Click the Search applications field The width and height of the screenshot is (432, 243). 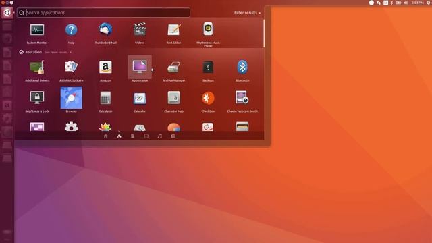tap(103, 13)
